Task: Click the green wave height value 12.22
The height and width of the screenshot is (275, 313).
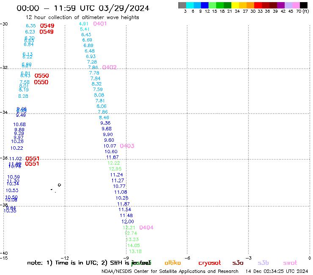Action: [x=114, y=163]
